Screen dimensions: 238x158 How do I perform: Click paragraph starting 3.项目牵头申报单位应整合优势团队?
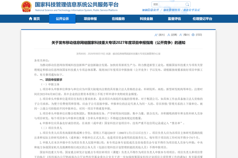pyautogui.click(x=118, y=116)
